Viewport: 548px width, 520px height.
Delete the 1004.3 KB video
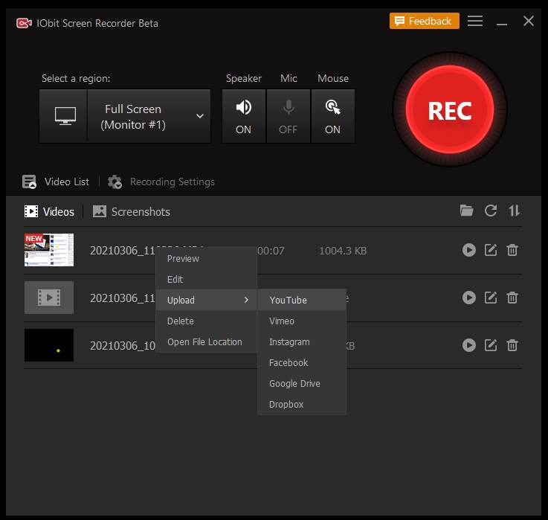tap(512, 250)
